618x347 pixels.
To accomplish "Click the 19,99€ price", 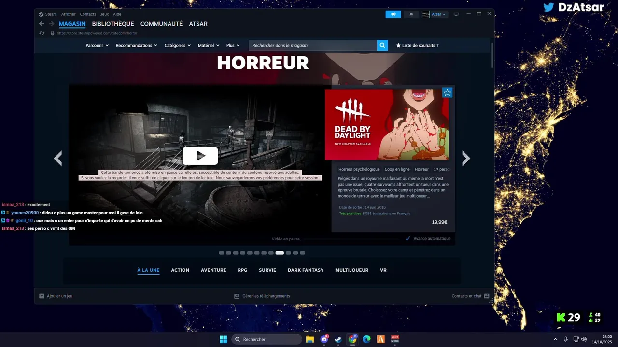I will (x=439, y=222).
